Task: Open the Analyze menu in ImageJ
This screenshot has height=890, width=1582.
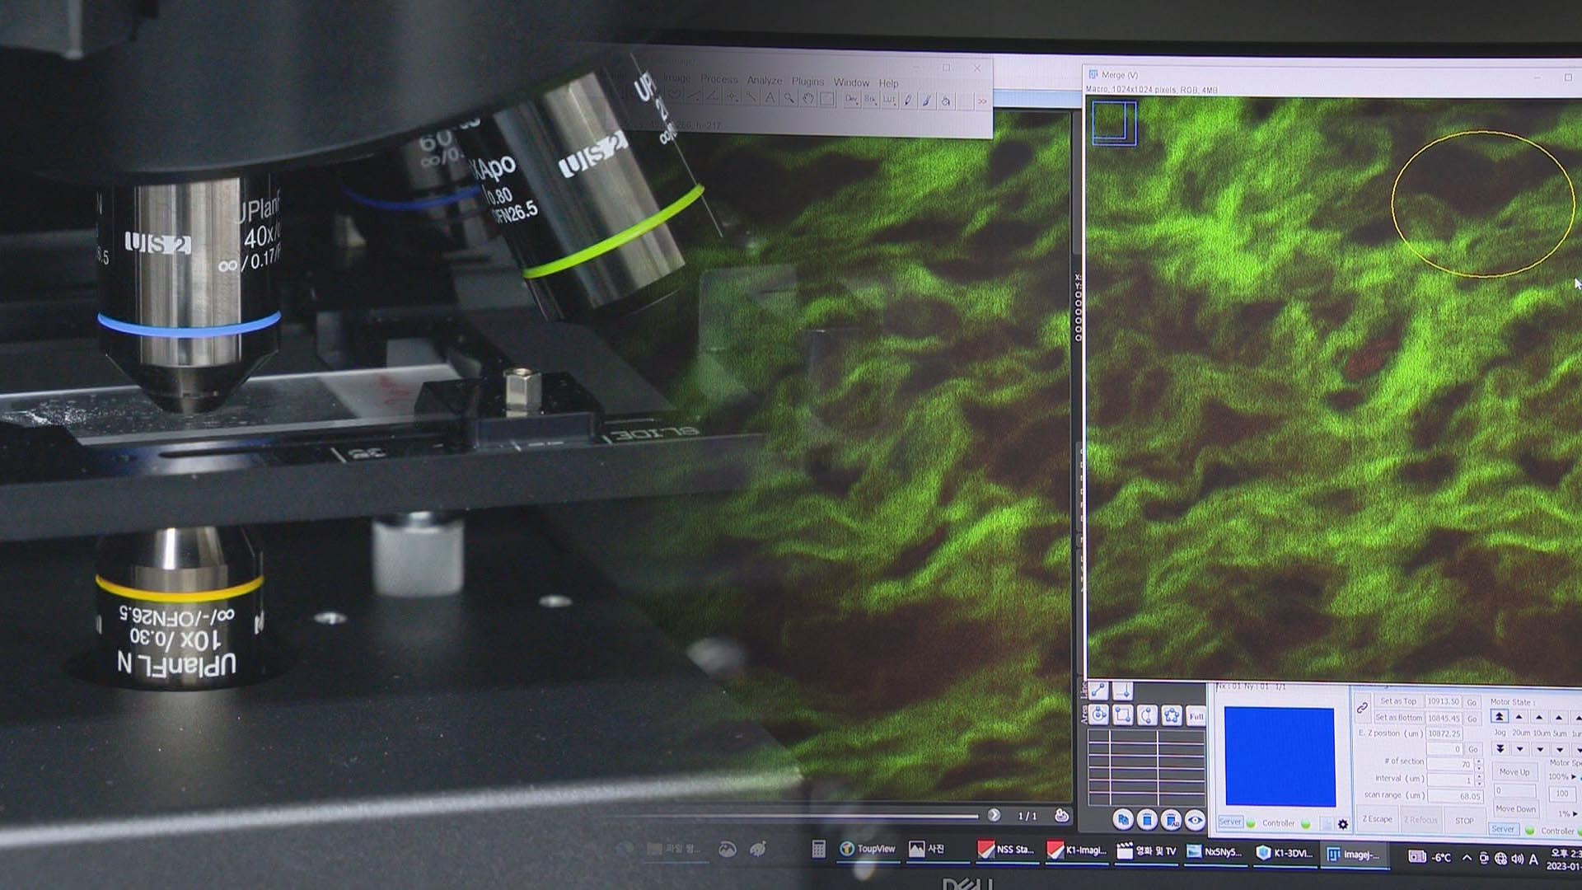Action: click(765, 80)
